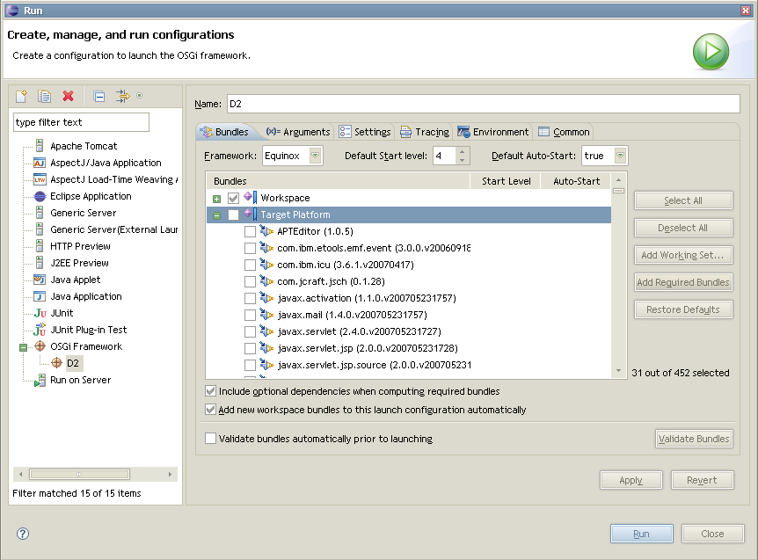This screenshot has width=758, height=560.
Task: Click the Duplicate launch configuration icon
Action: (x=45, y=96)
